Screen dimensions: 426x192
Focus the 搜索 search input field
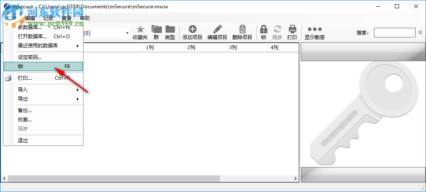(394, 33)
